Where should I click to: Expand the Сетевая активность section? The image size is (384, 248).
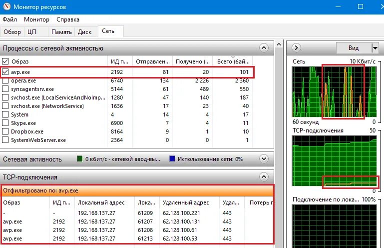tap(264, 158)
